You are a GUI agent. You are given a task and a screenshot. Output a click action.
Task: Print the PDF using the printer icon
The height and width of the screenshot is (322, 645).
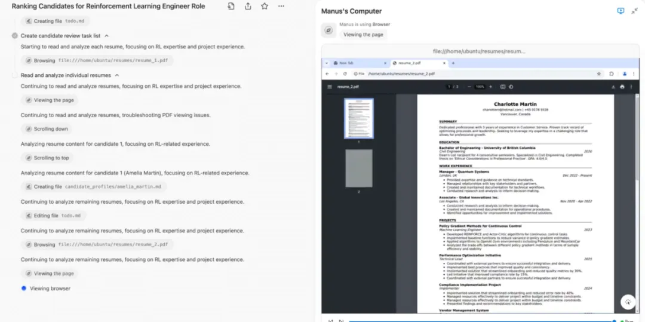tap(622, 87)
